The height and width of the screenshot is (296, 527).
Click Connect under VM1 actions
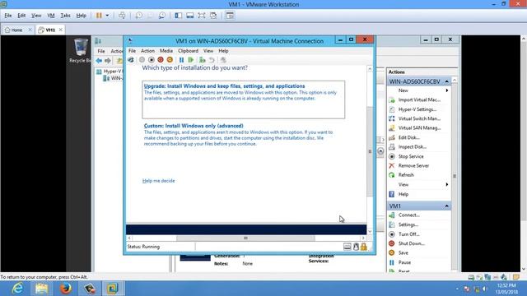[x=408, y=215]
